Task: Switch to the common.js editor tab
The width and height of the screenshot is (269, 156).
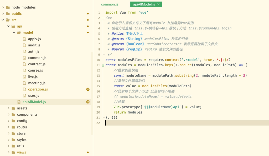Action: [x=110, y=4]
